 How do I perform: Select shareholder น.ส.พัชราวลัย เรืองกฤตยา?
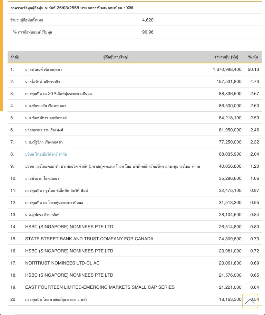(x=46, y=106)
